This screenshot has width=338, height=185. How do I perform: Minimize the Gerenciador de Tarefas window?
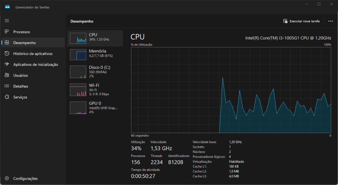click(307, 4)
